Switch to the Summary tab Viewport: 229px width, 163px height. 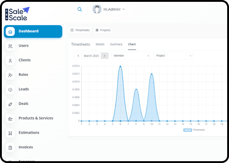tap(116, 44)
